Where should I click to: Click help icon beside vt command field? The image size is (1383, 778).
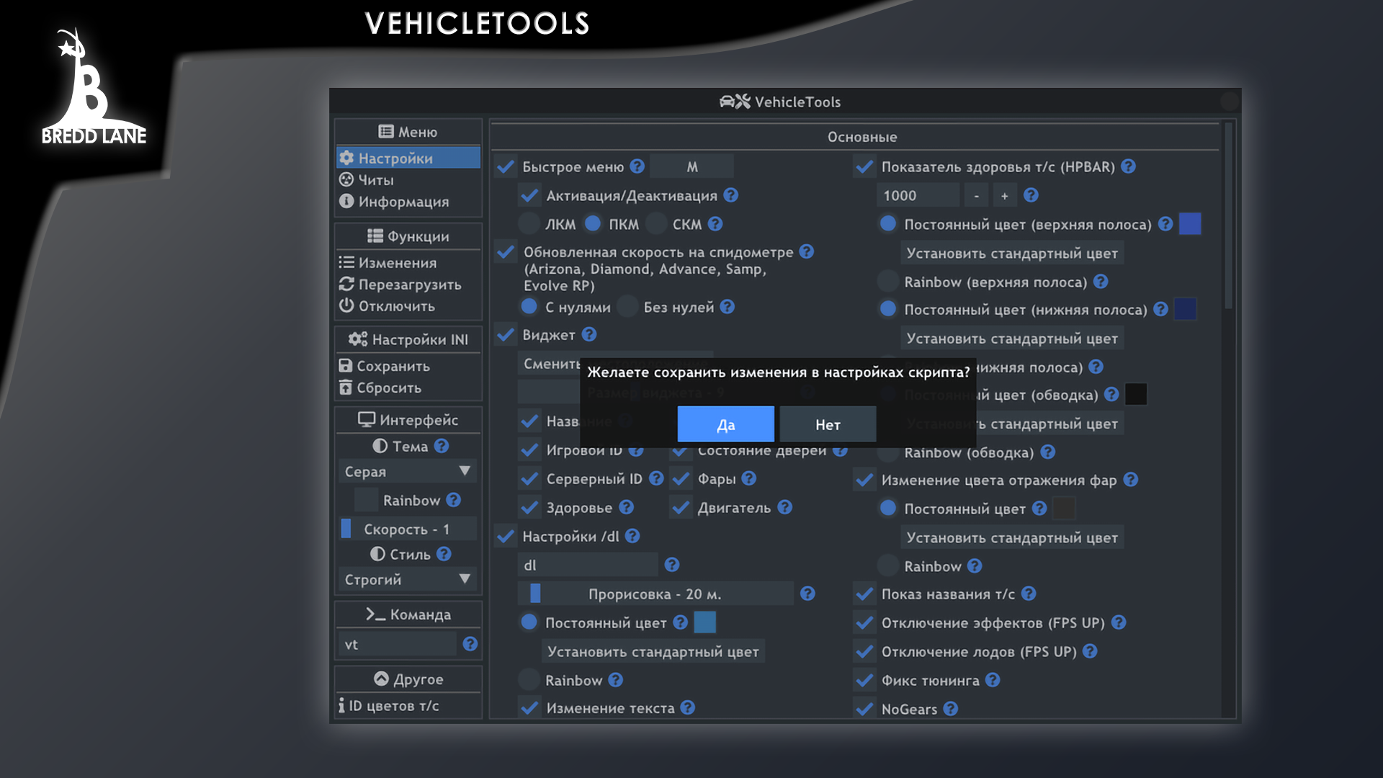[470, 644]
